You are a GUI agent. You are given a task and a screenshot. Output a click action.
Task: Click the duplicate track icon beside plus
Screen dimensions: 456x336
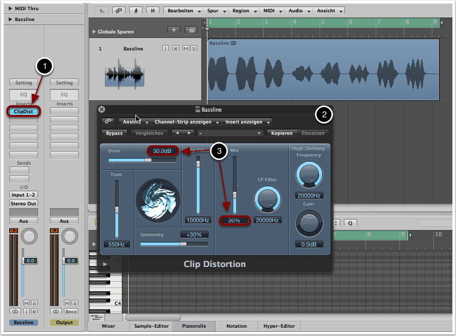click(191, 30)
